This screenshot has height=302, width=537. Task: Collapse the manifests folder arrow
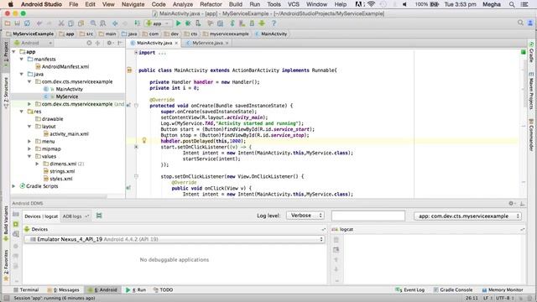[22, 60]
